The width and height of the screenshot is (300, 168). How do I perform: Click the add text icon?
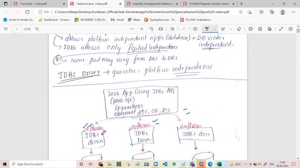click(x=195, y=29)
